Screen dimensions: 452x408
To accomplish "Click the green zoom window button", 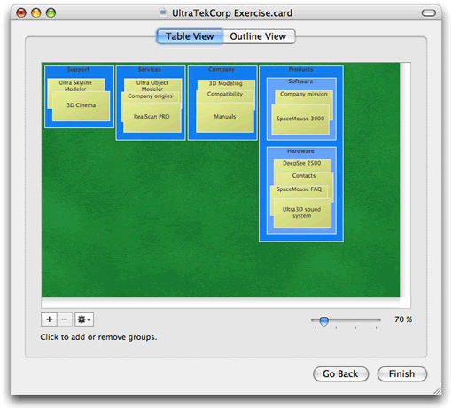I will 51,12.
